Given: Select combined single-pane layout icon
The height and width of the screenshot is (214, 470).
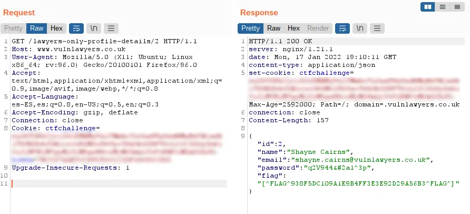Looking at the screenshot, I should 457,7.
